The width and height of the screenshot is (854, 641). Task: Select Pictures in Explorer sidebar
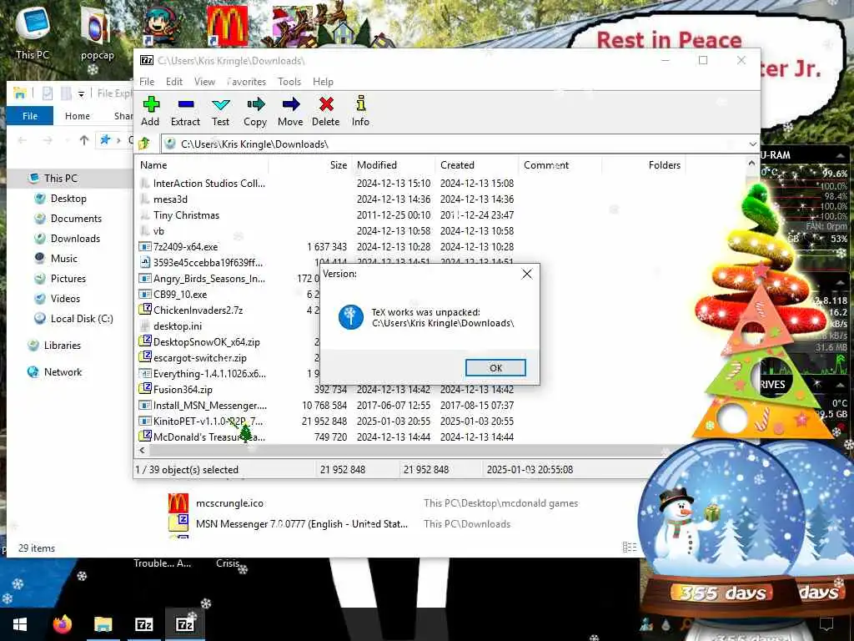point(68,279)
